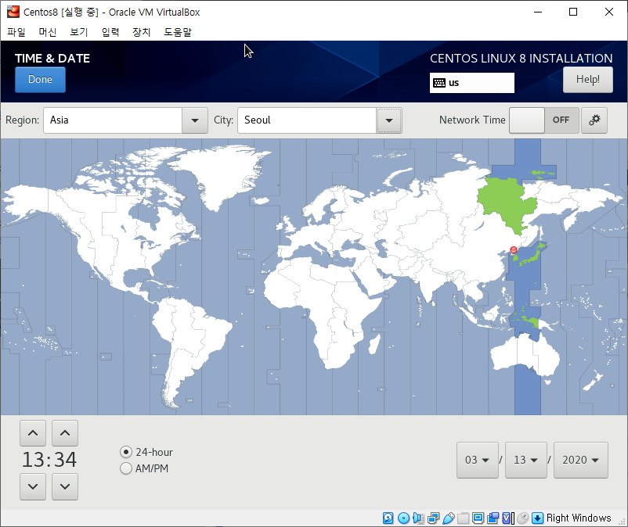Click the mouse integration status icon

[522, 518]
